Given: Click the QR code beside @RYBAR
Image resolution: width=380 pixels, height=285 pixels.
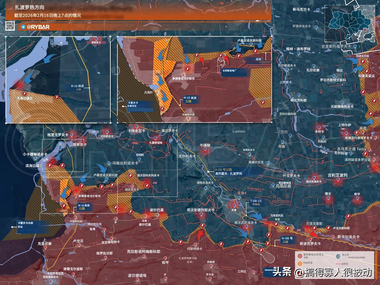Looking at the screenshot, I should pyautogui.click(x=10, y=26).
